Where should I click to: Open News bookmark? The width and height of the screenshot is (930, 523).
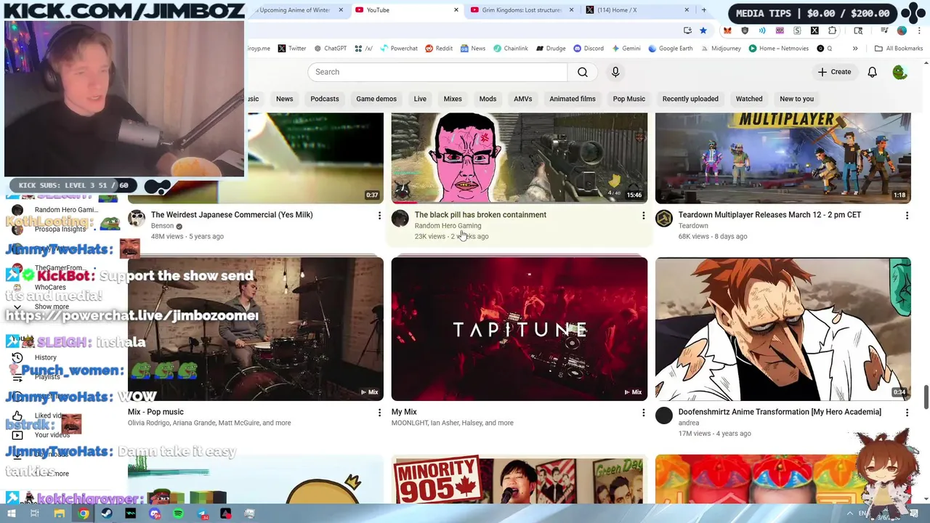[472, 49]
